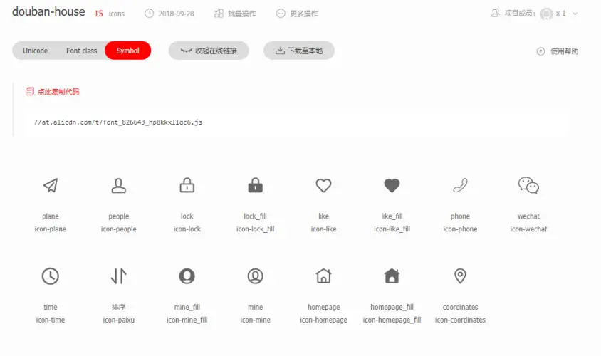Click the 项目成员 project members label

coord(519,13)
